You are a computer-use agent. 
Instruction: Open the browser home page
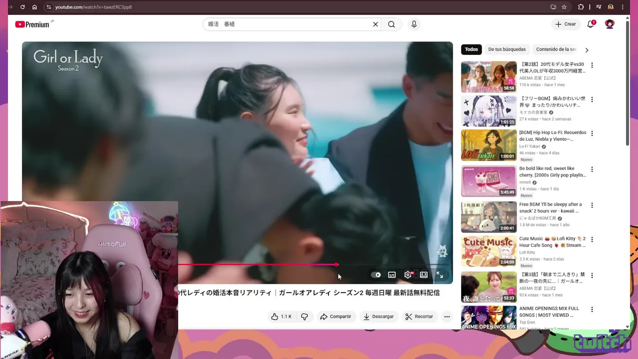(x=34, y=7)
